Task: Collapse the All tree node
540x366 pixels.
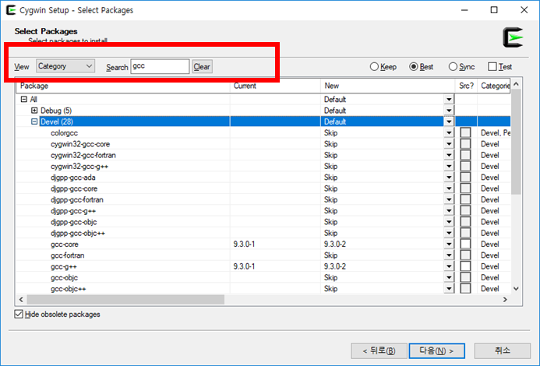Action: click(23, 100)
